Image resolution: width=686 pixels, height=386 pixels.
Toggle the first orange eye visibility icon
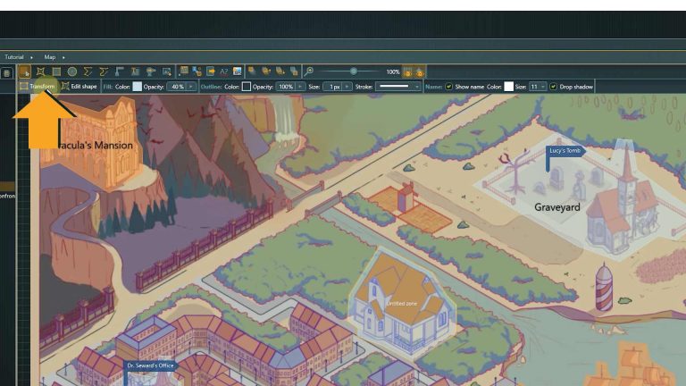(407, 72)
